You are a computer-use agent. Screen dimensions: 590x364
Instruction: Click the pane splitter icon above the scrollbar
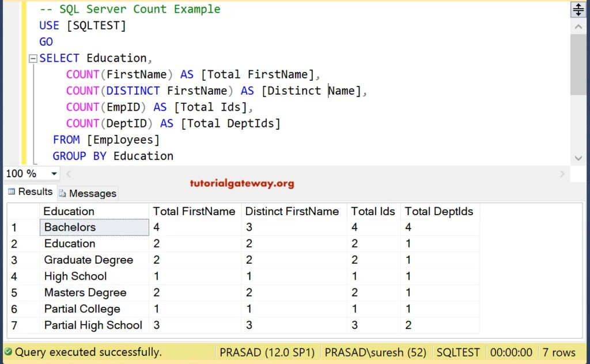coord(578,9)
